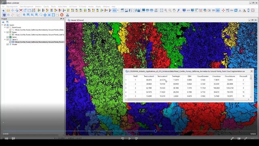The height and width of the screenshot is (146, 259).
Task: Toggle checkbox of the point cloud LiData layer
Action: point(10,30)
